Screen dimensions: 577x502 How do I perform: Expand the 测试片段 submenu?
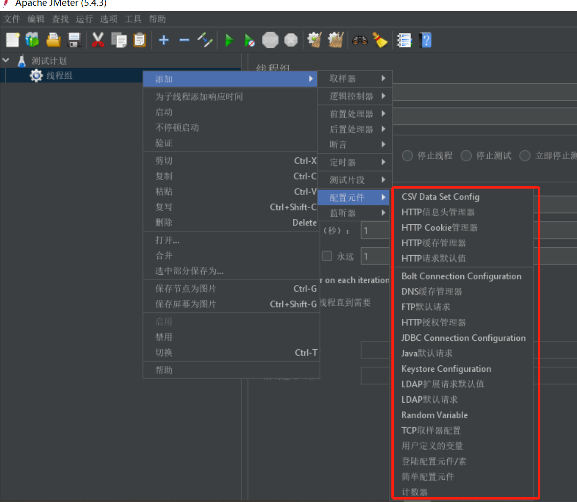354,180
